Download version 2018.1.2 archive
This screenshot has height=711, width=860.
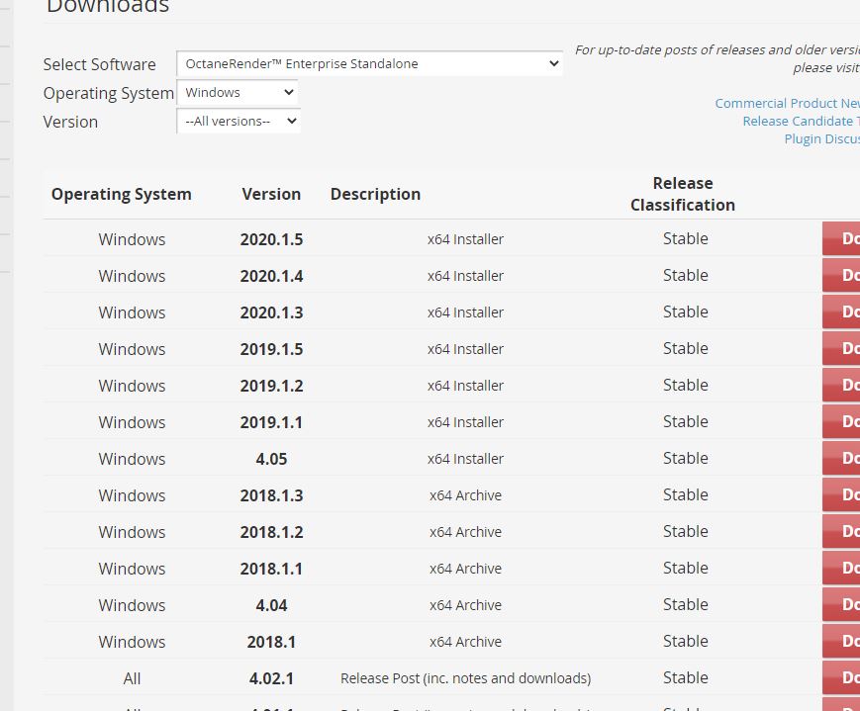pyautogui.click(x=841, y=531)
